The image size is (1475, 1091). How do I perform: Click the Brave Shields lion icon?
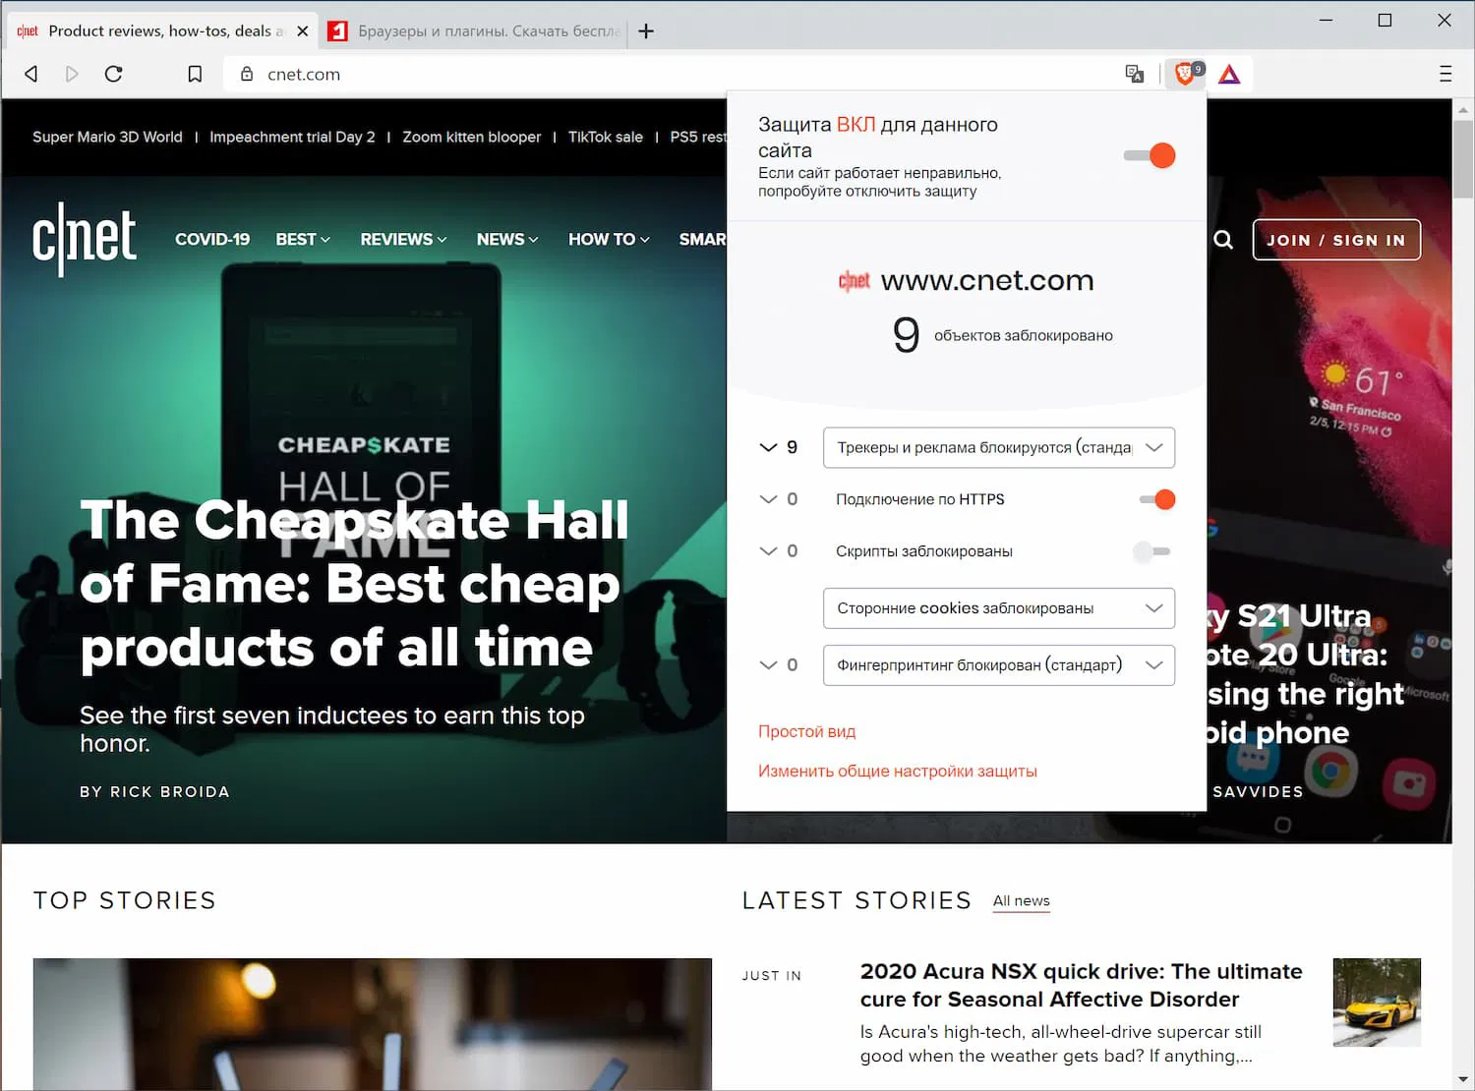coord(1186,74)
